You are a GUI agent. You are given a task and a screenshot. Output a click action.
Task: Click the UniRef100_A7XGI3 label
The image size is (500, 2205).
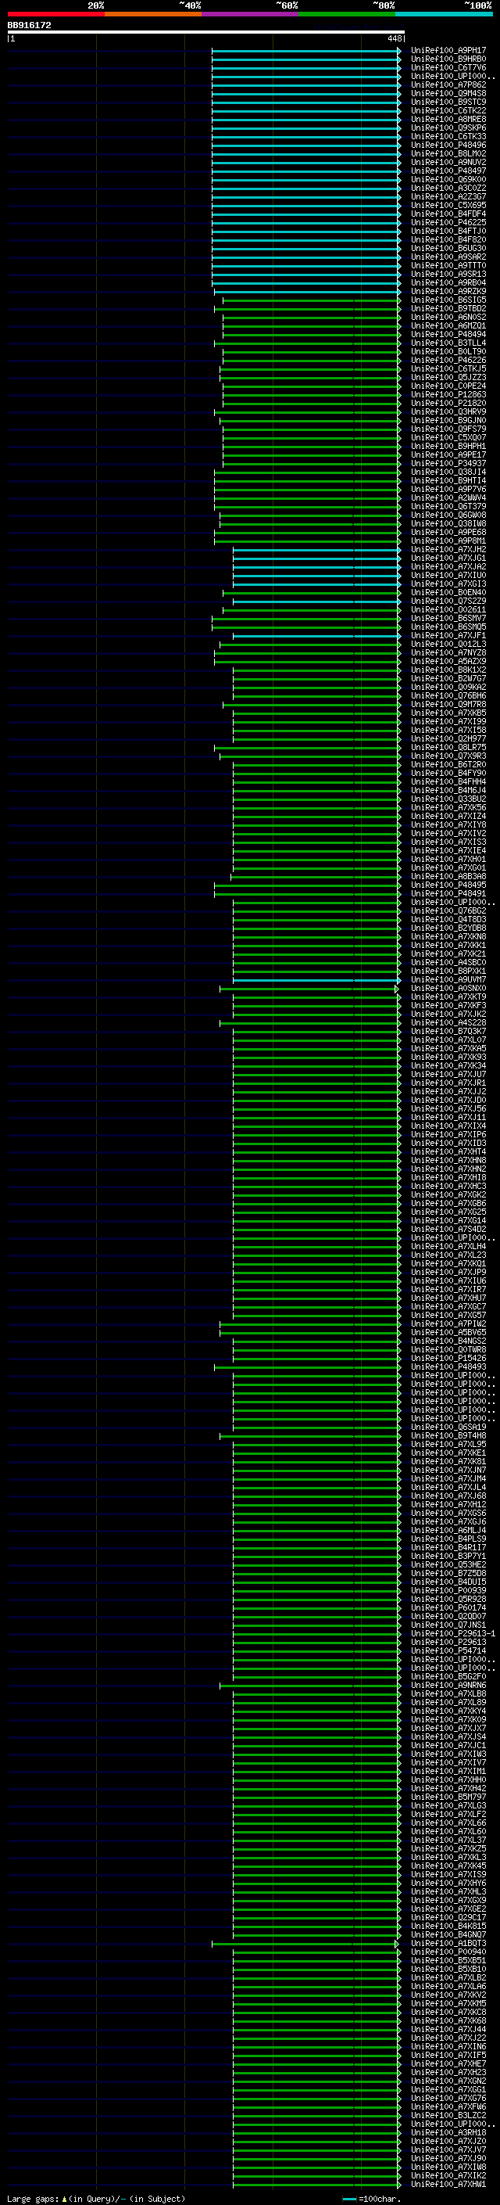448,584
